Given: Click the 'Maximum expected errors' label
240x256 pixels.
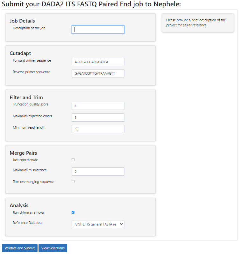Looking at the screenshot, I should point(32,116).
